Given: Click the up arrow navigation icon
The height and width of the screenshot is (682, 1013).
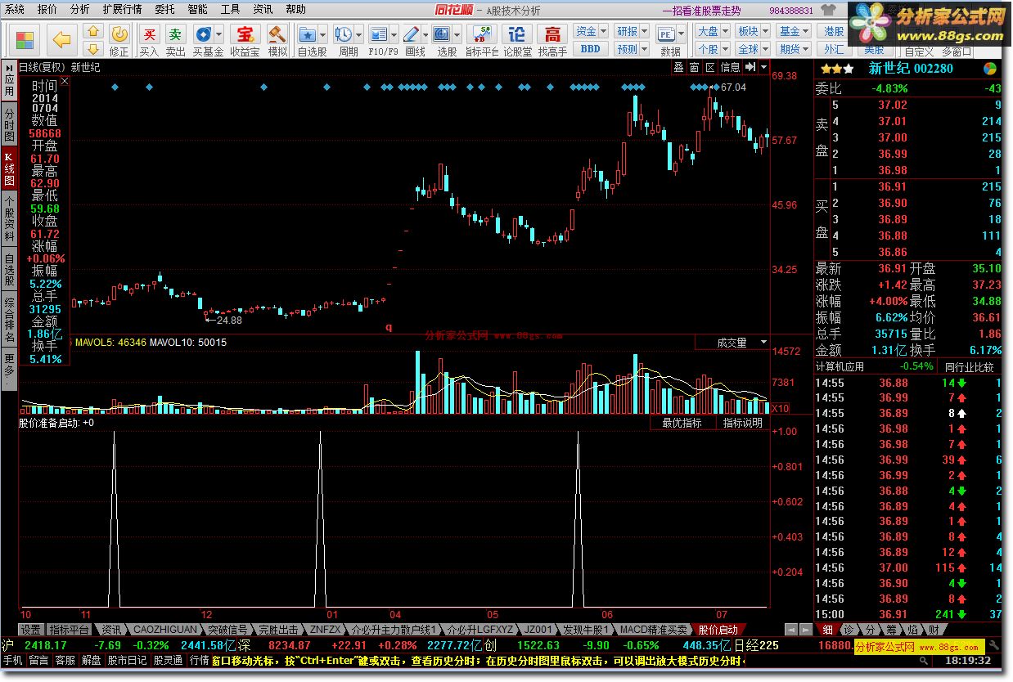Looking at the screenshot, I should click(94, 31).
